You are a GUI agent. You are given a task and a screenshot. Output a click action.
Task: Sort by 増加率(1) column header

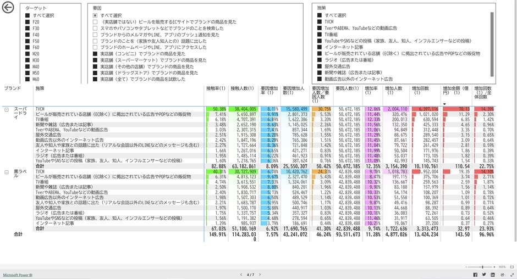coord(371,90)
